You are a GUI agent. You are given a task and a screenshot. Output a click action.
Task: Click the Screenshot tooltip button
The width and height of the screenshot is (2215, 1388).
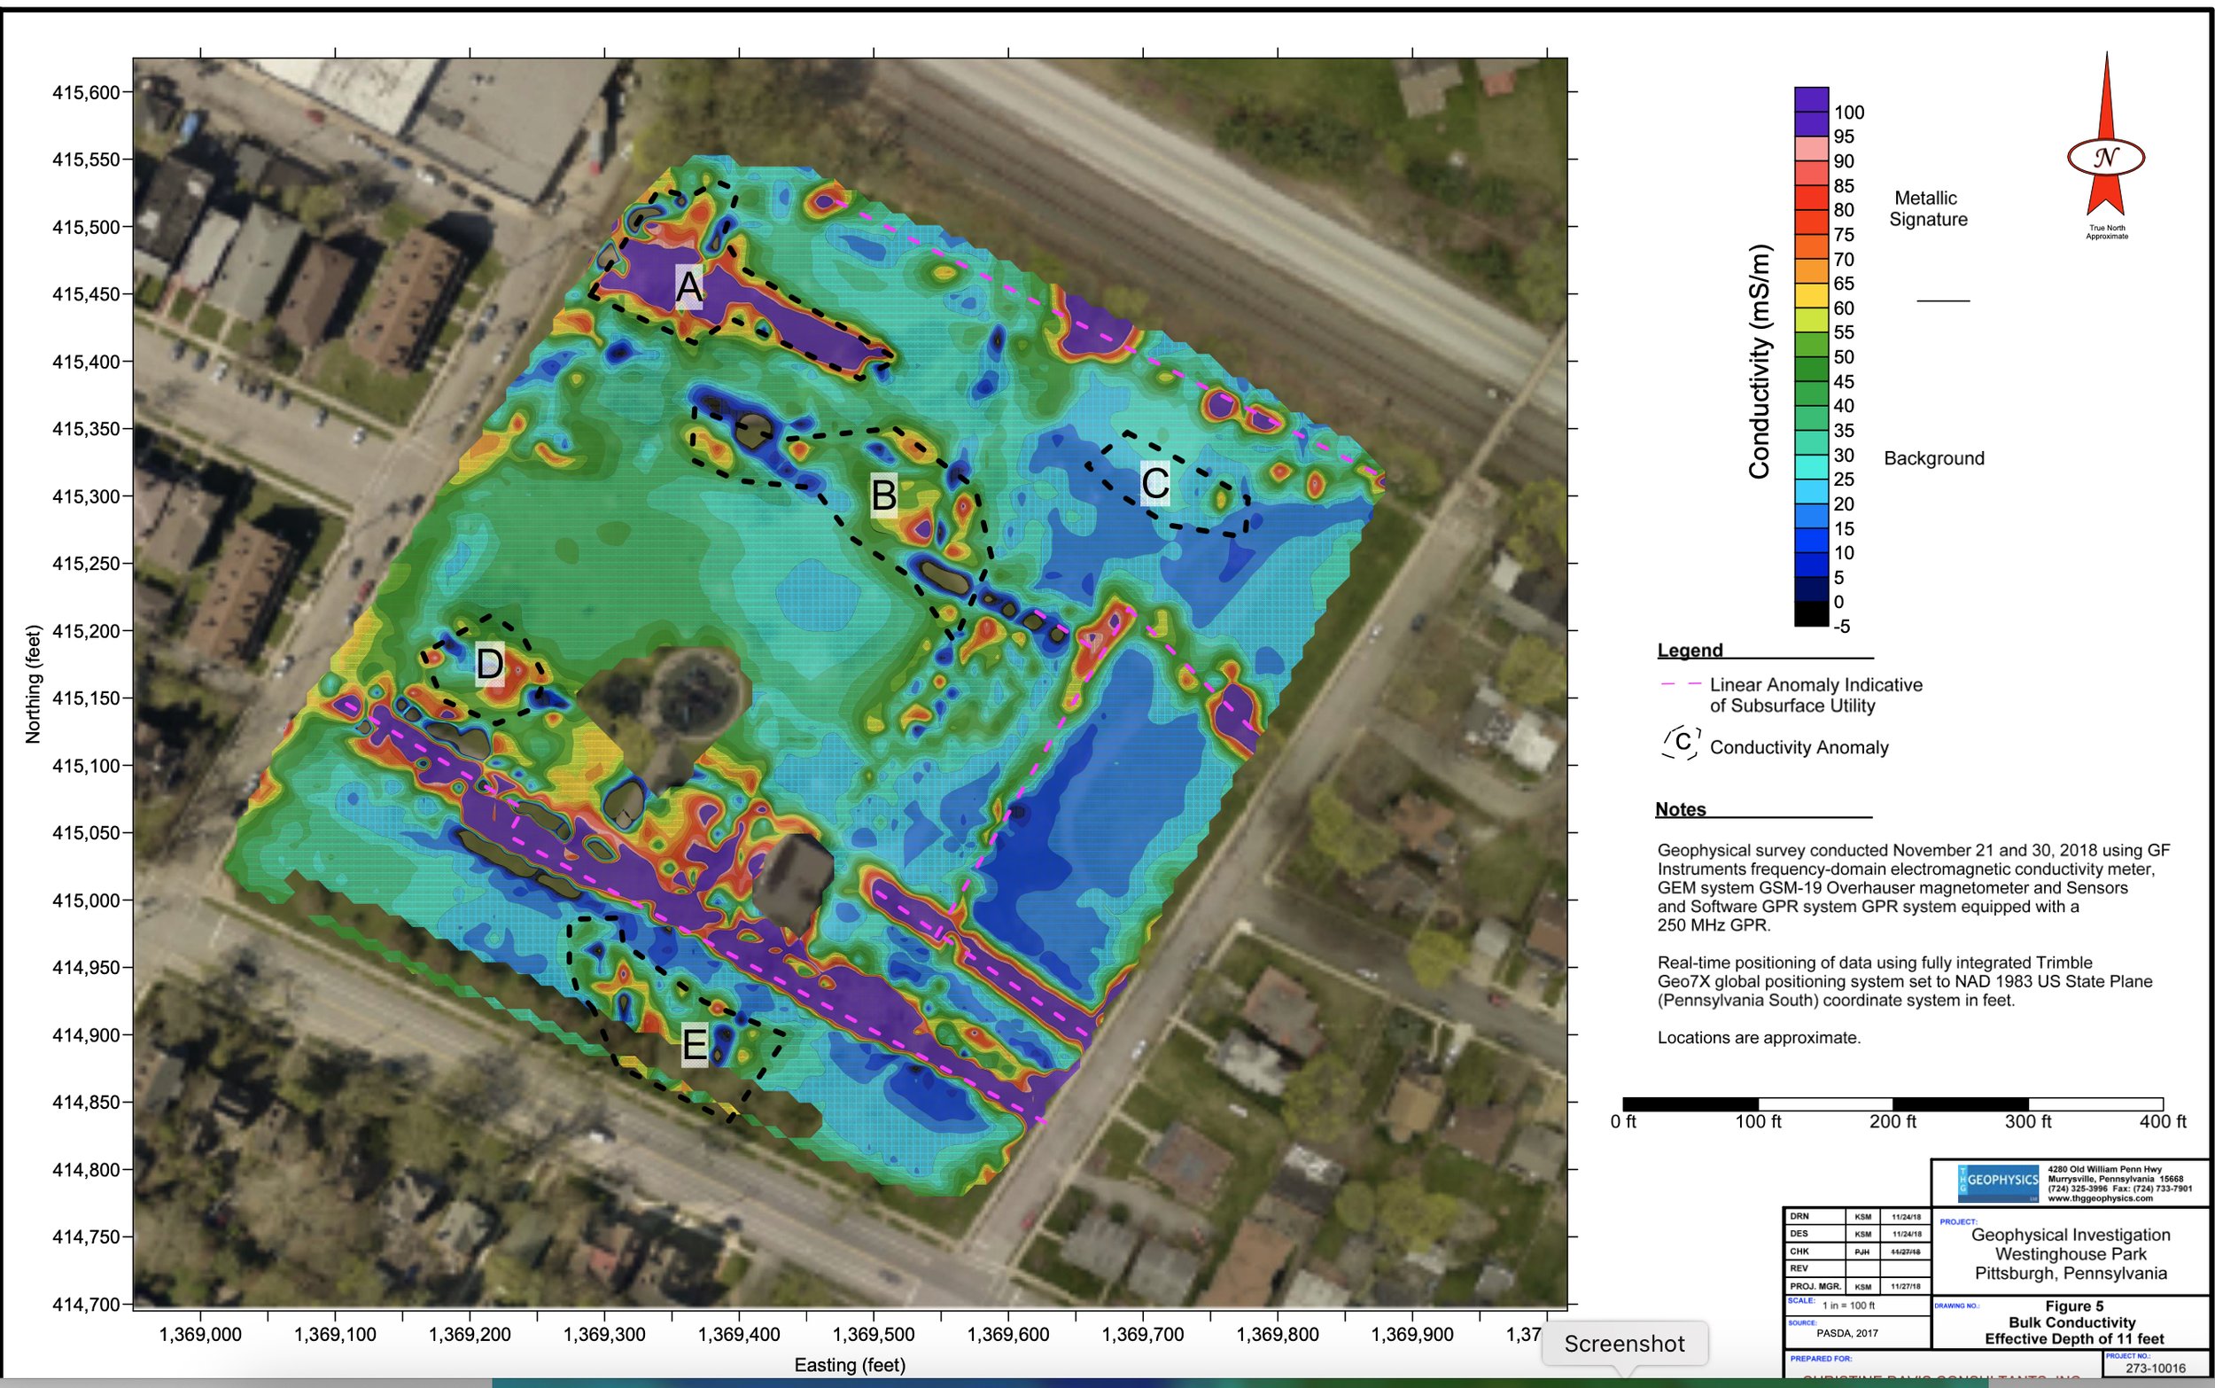tap(1624, 1344)
